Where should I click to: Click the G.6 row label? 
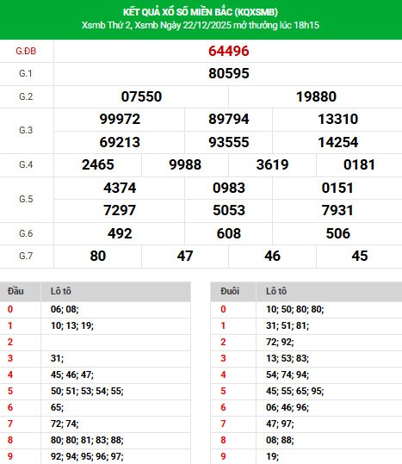click(26, 233)
